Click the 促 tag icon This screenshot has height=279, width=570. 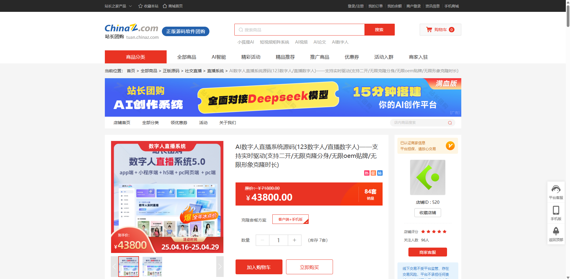(373, 173)
